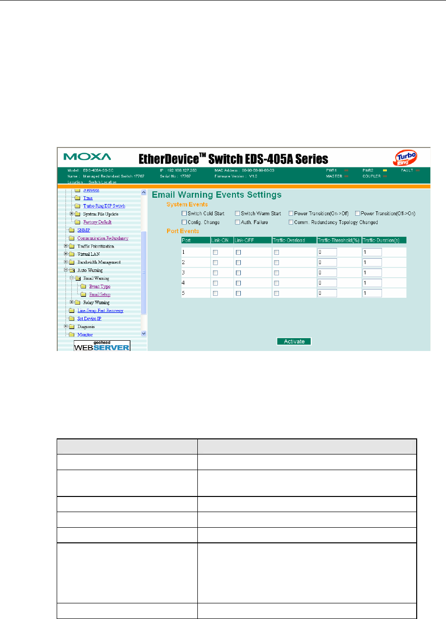The image size is (446, 619).
Task: Click the Virtual LAN folder icon
Action: click(x=72, y=254)
